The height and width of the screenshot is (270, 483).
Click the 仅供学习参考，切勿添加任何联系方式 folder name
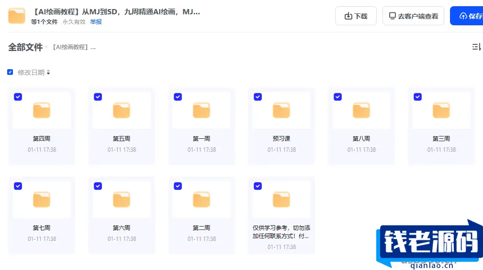[281, 232]
